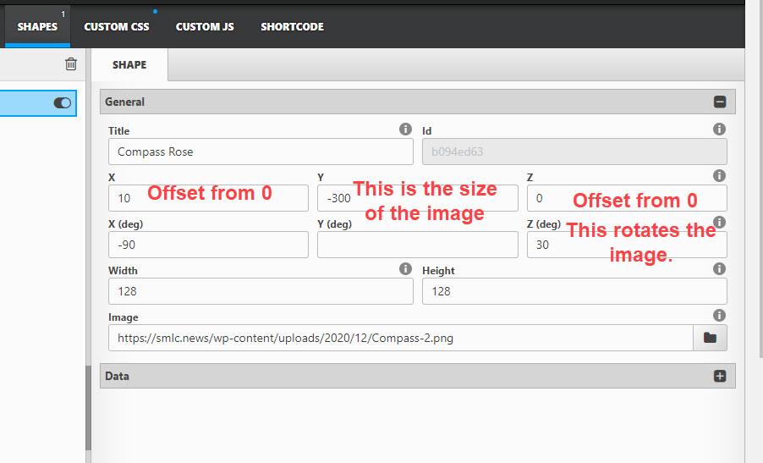
Task: Click info icon above Image field
Action: [x=719, y=316]
